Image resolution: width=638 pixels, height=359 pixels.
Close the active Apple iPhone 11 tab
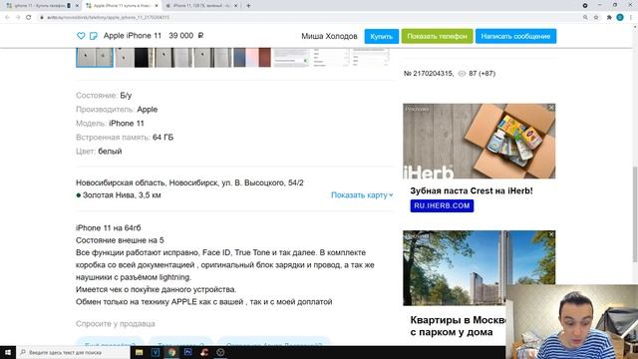[157, 6]
